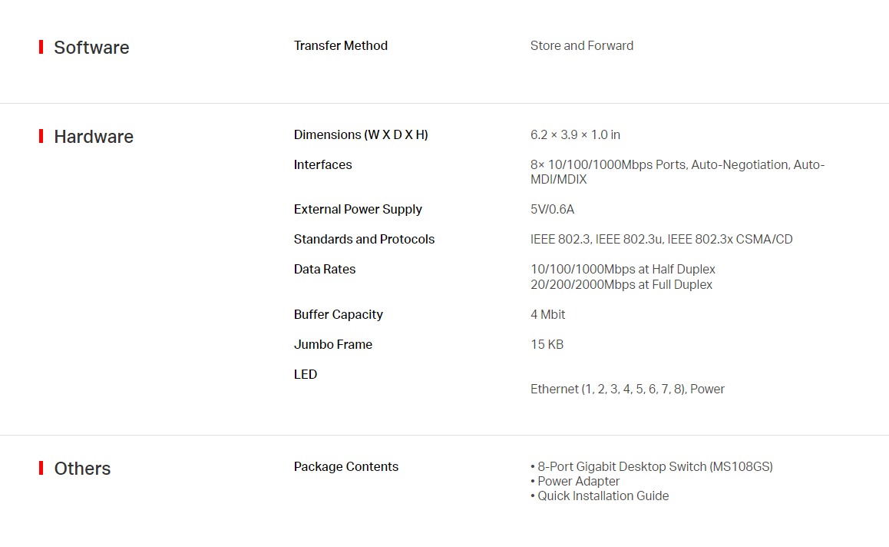Click the Hardware section heading
Screen dimensions: 889x547
pyautogui.click(x=94, y=136)
